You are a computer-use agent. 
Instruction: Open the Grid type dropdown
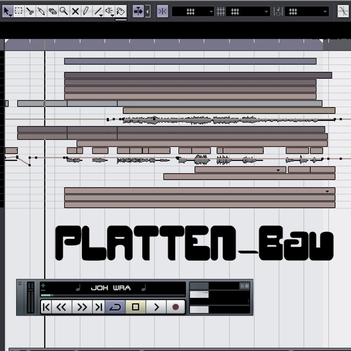pyautogui.click(x=248, y=12)
